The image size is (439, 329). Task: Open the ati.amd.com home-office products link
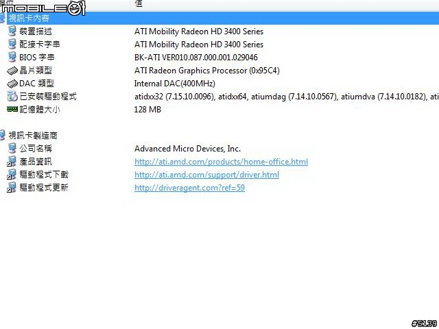click(221, 162)
